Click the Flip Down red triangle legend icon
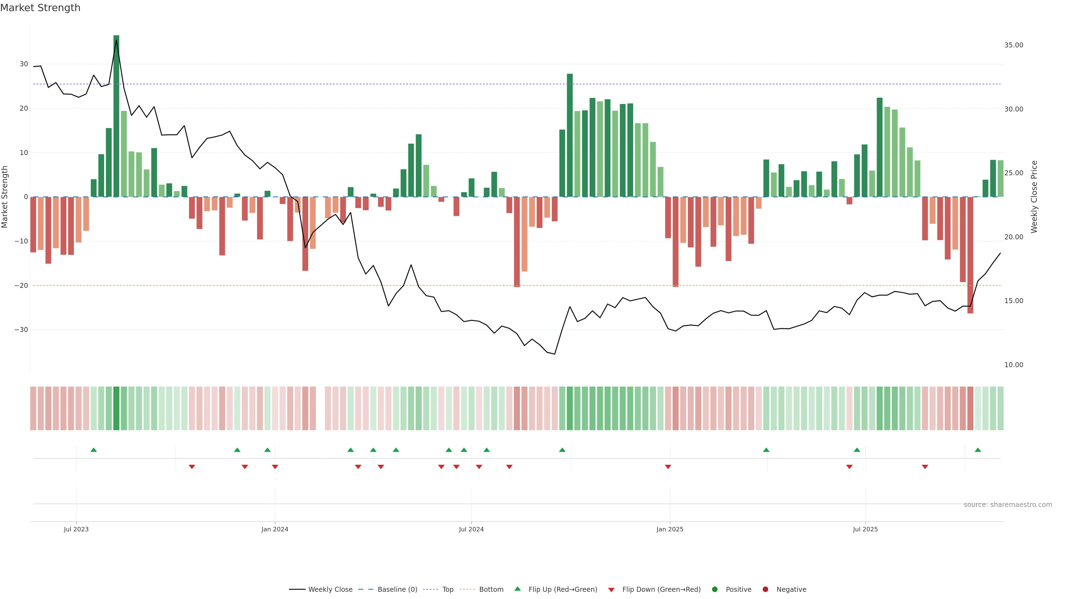The width and height of the screenshot is (1066, 599). pyautogui.click(x=611, y=590)
